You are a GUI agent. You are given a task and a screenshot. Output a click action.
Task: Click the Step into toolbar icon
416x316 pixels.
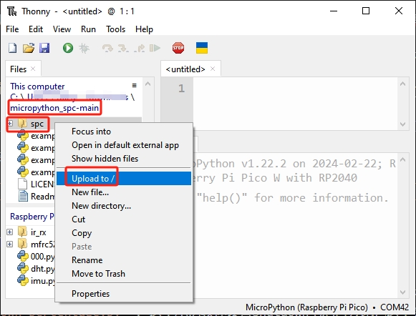(x=123, y=48)
